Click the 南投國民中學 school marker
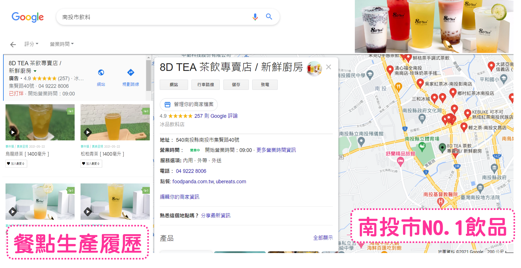 pyautogui.click(x=370, y=75)
